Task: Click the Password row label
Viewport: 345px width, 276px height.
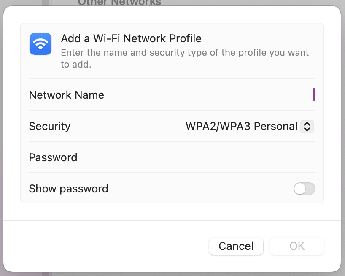Action: click(53, 157)
